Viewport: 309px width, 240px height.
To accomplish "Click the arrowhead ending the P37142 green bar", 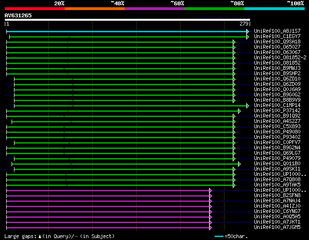I will point(239,111).
